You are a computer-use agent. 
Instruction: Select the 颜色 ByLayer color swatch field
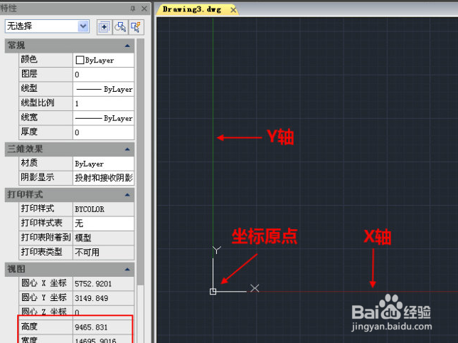coord(103,60)
